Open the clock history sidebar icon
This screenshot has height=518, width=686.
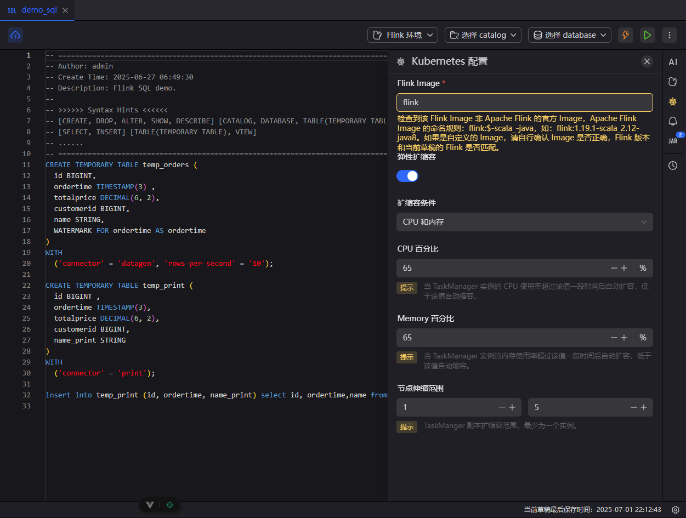[673, 166]
